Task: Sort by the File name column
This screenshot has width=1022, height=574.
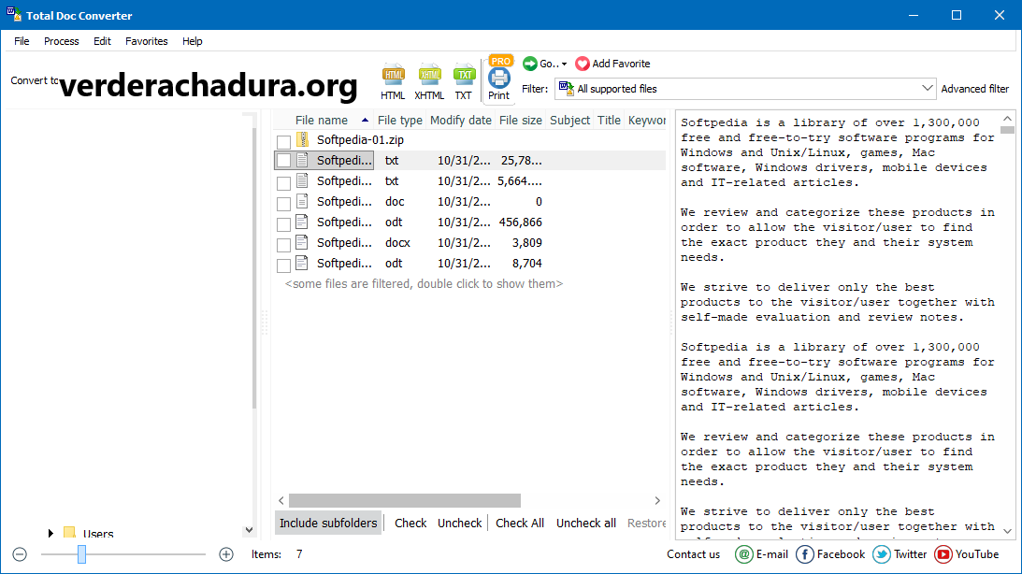Action: [324, 120]
